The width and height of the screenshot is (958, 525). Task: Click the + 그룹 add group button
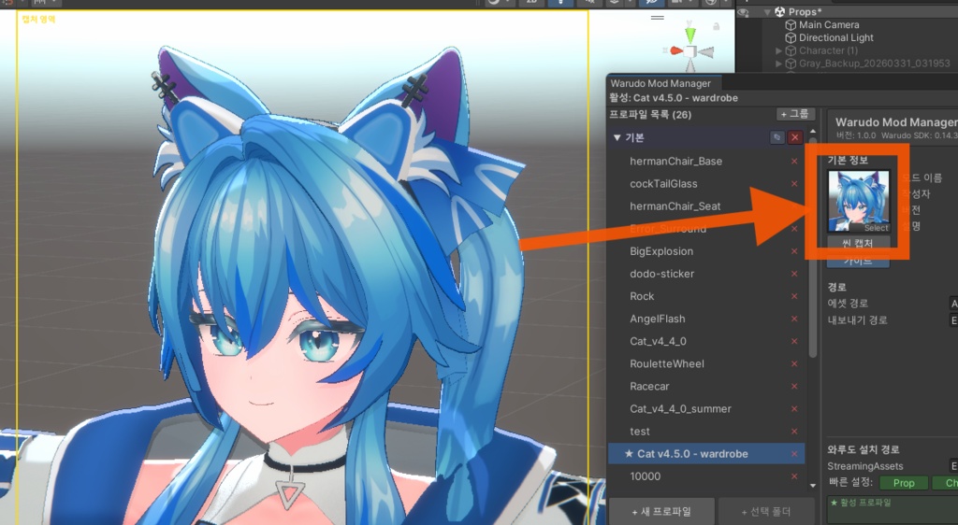click(795, 114)
